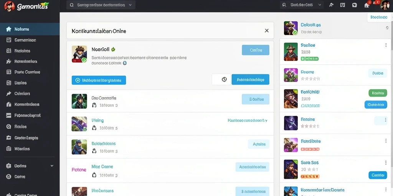Click the button on Mity Came row
393x196 pixels.
(253, 167)
